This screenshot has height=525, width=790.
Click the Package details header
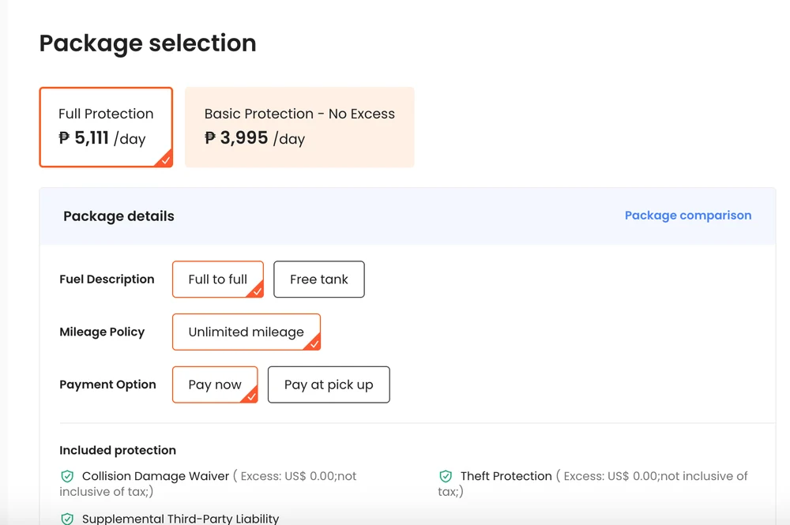click(118, 216)
